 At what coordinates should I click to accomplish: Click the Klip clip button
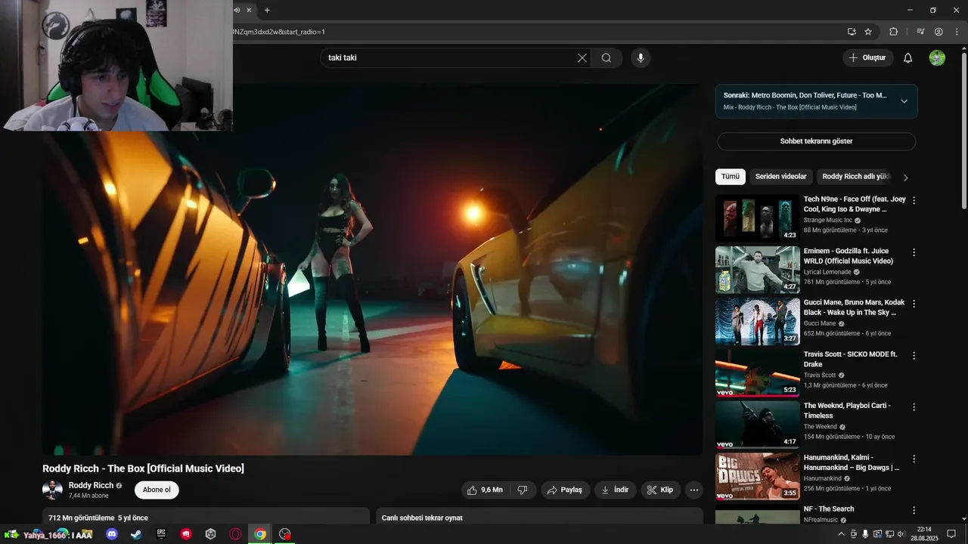coord(661,490)
